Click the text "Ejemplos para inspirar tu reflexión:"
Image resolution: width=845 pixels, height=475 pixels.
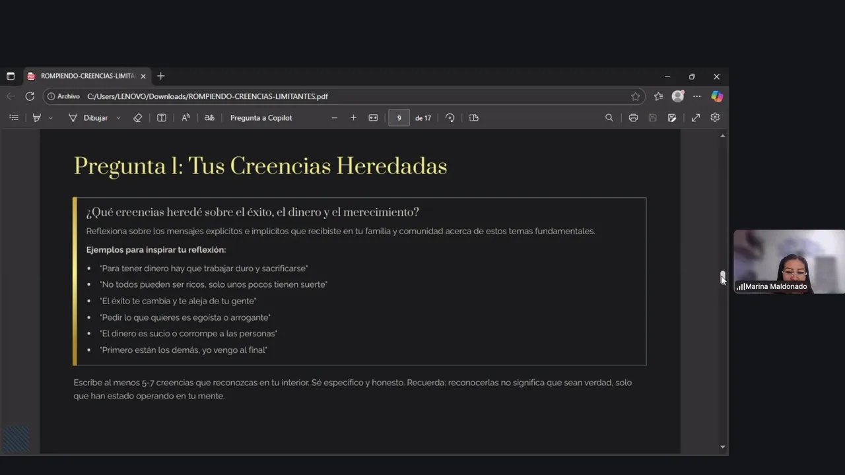[x=156, y=250]
